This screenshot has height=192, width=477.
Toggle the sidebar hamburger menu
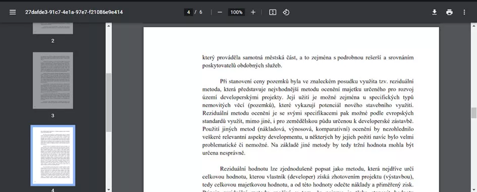pyautogui.click(x=13, y=12)
